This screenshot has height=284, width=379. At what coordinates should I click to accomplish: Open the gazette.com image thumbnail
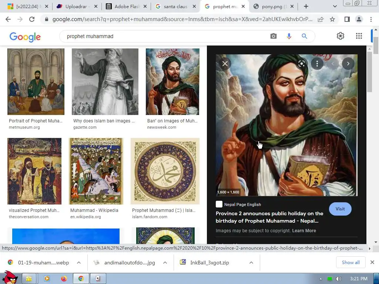pyautogui.click(x=105, y=82)
